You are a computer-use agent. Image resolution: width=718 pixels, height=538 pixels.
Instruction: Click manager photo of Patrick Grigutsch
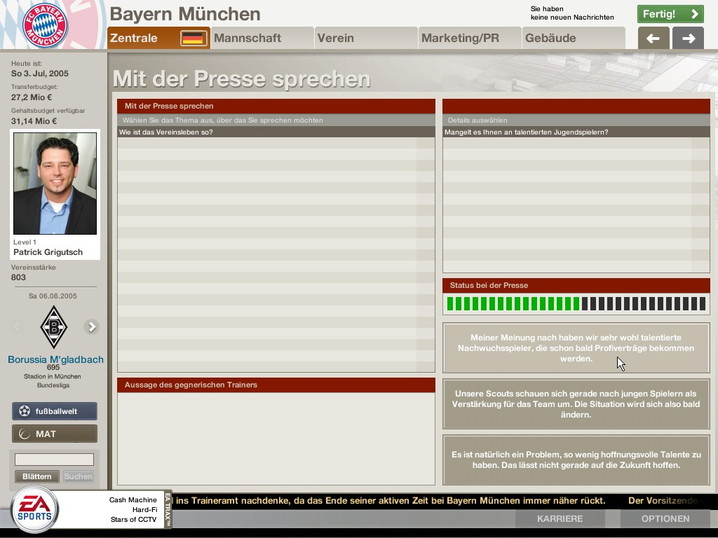[55, 184]
